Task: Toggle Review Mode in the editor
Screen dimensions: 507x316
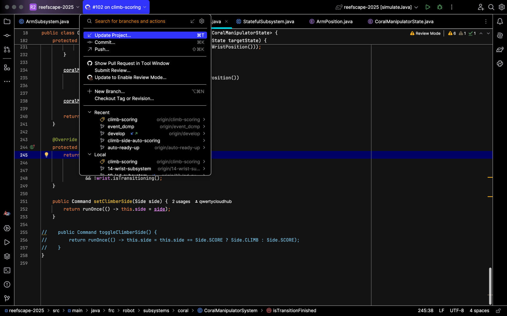Action: (425, 33)
